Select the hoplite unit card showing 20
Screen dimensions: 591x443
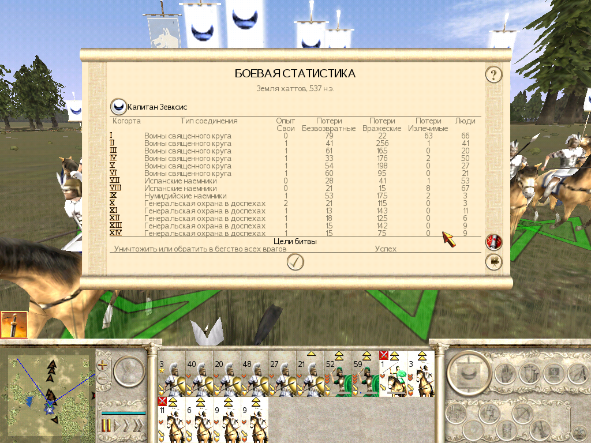pos(227,373)
